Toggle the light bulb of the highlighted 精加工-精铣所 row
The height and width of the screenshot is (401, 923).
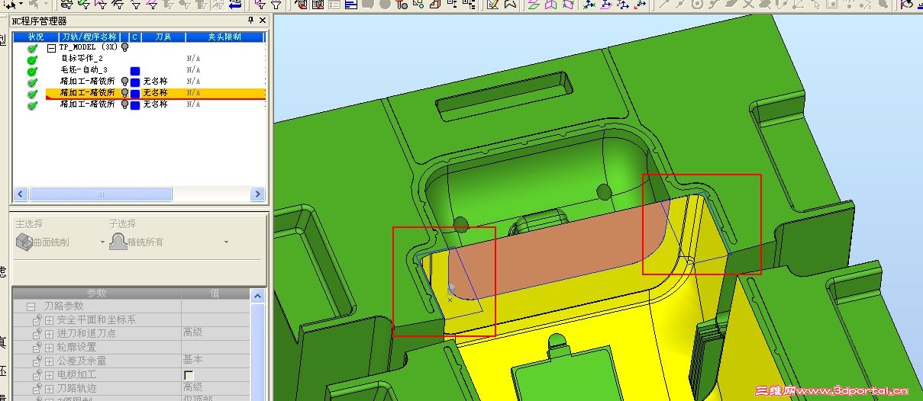click(125, 93)
